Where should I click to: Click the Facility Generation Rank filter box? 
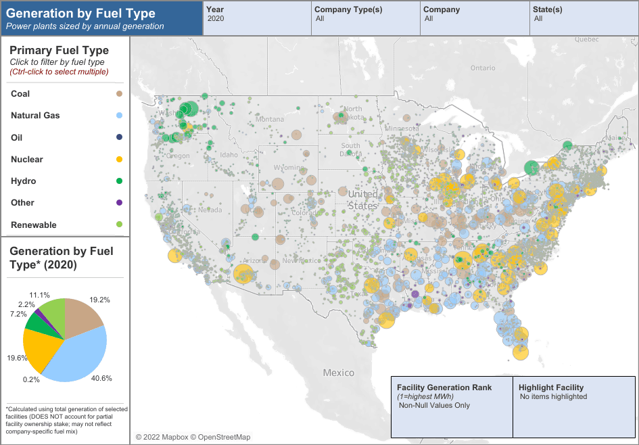451,405
